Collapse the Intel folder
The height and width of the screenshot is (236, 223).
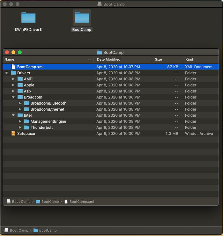[x=13, y=115]
